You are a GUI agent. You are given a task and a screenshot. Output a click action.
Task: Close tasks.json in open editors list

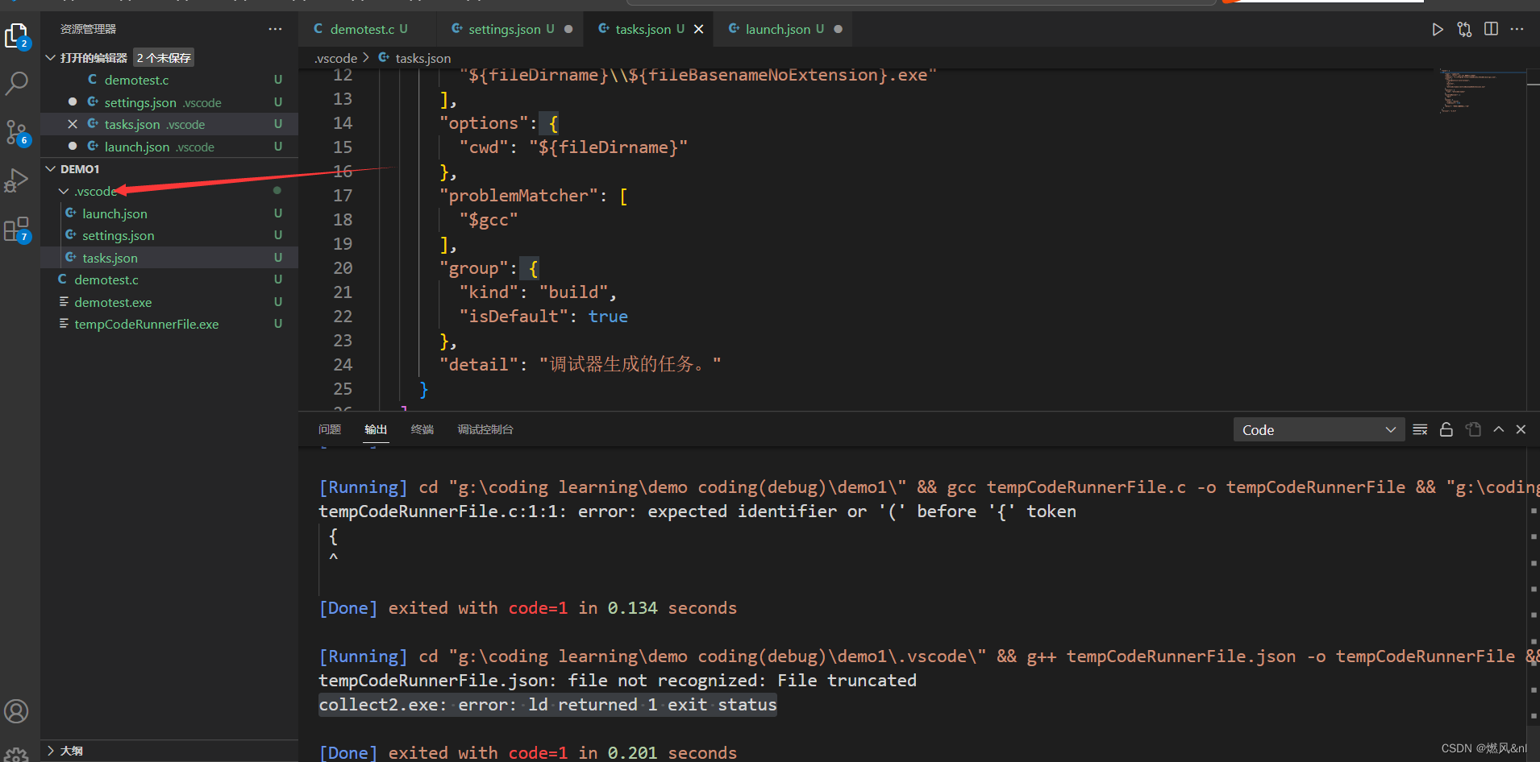73,124
